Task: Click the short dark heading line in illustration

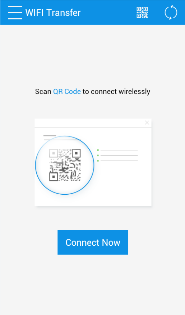Action: 50,136
